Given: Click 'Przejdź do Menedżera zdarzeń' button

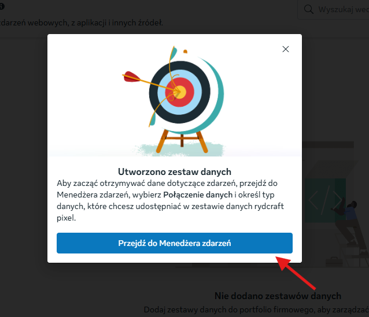Looking at the screenshot, I should coord(175,243).
